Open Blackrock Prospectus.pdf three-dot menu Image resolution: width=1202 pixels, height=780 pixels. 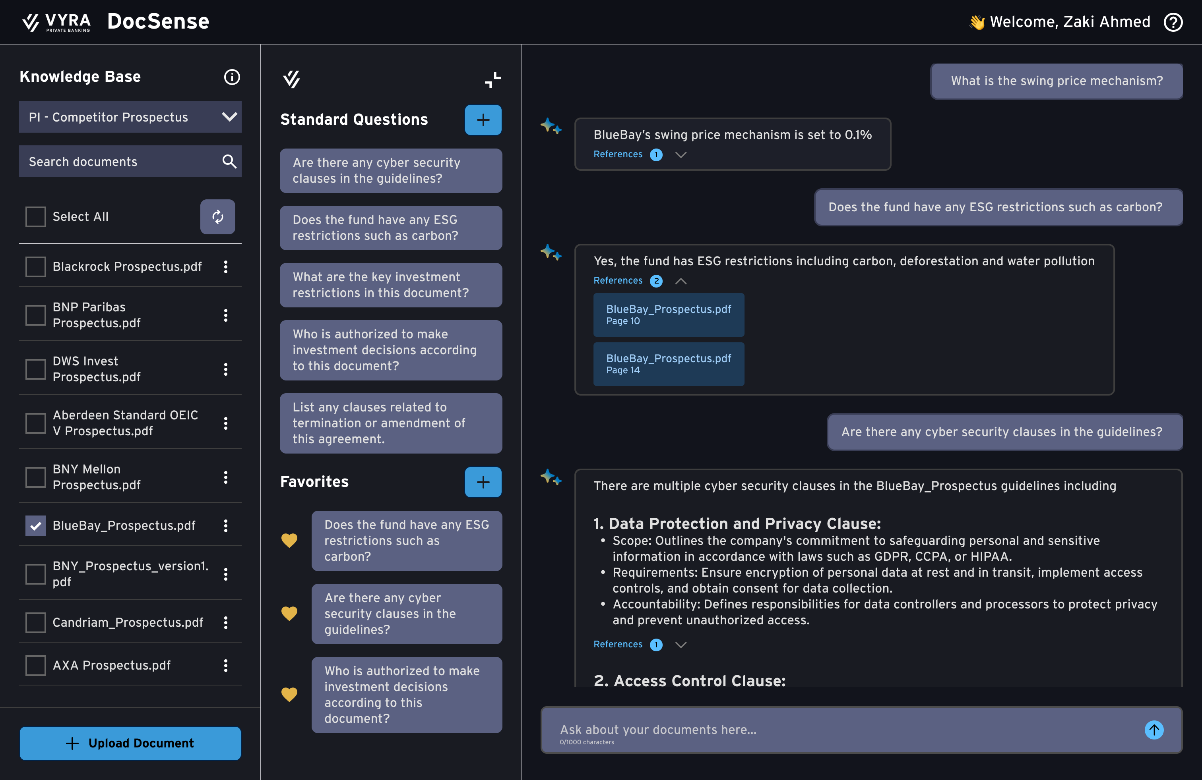tap(226, 266)
